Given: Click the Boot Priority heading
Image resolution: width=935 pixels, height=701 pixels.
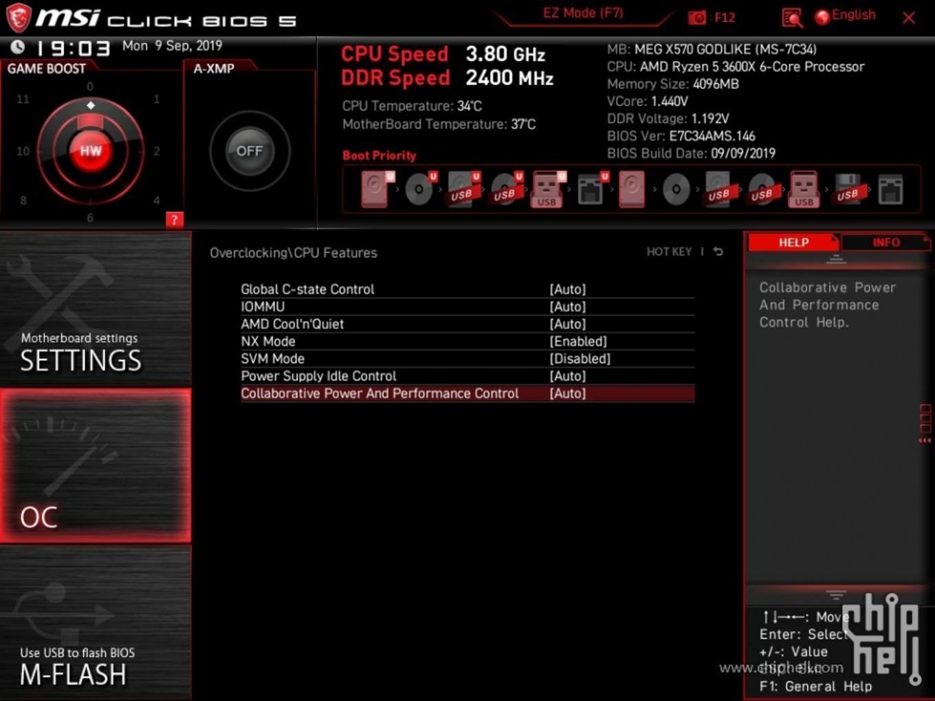Looking at the screenshot, I should (x=379, y=155).
